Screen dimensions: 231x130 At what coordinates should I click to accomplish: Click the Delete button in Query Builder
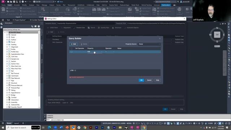[x=84, y=44]
